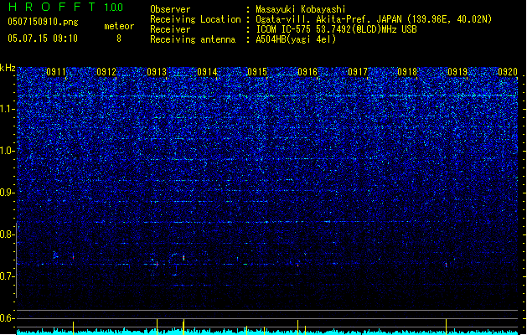
Task: Click the 0914 time label
Action: (x=207, y=72)
